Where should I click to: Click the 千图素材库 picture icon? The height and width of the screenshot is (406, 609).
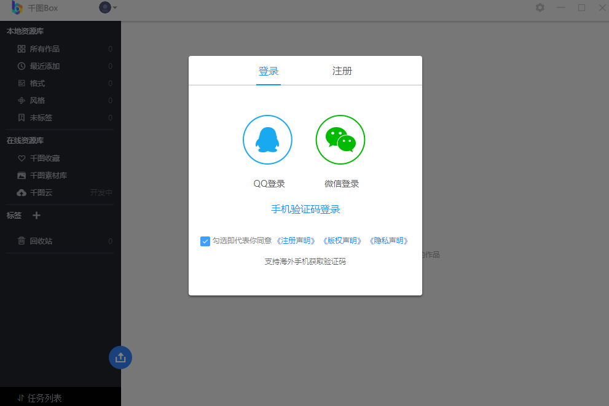point(22,176)
